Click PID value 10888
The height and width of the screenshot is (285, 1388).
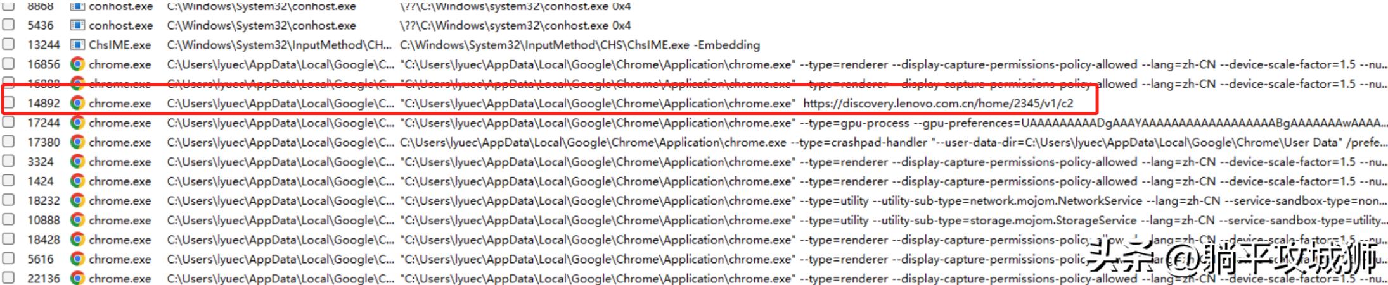coord(44,221)
